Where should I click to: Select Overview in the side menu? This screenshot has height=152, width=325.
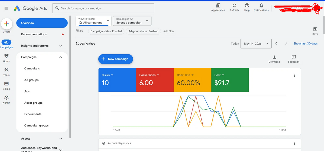42,23
